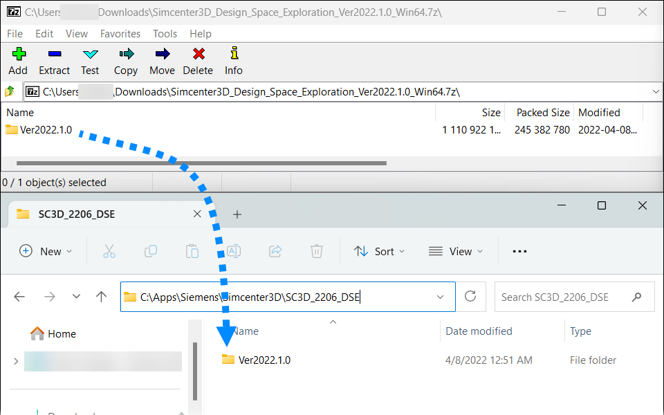Select Ver2022.1.0 folder in Explorer list

[264, 360]
